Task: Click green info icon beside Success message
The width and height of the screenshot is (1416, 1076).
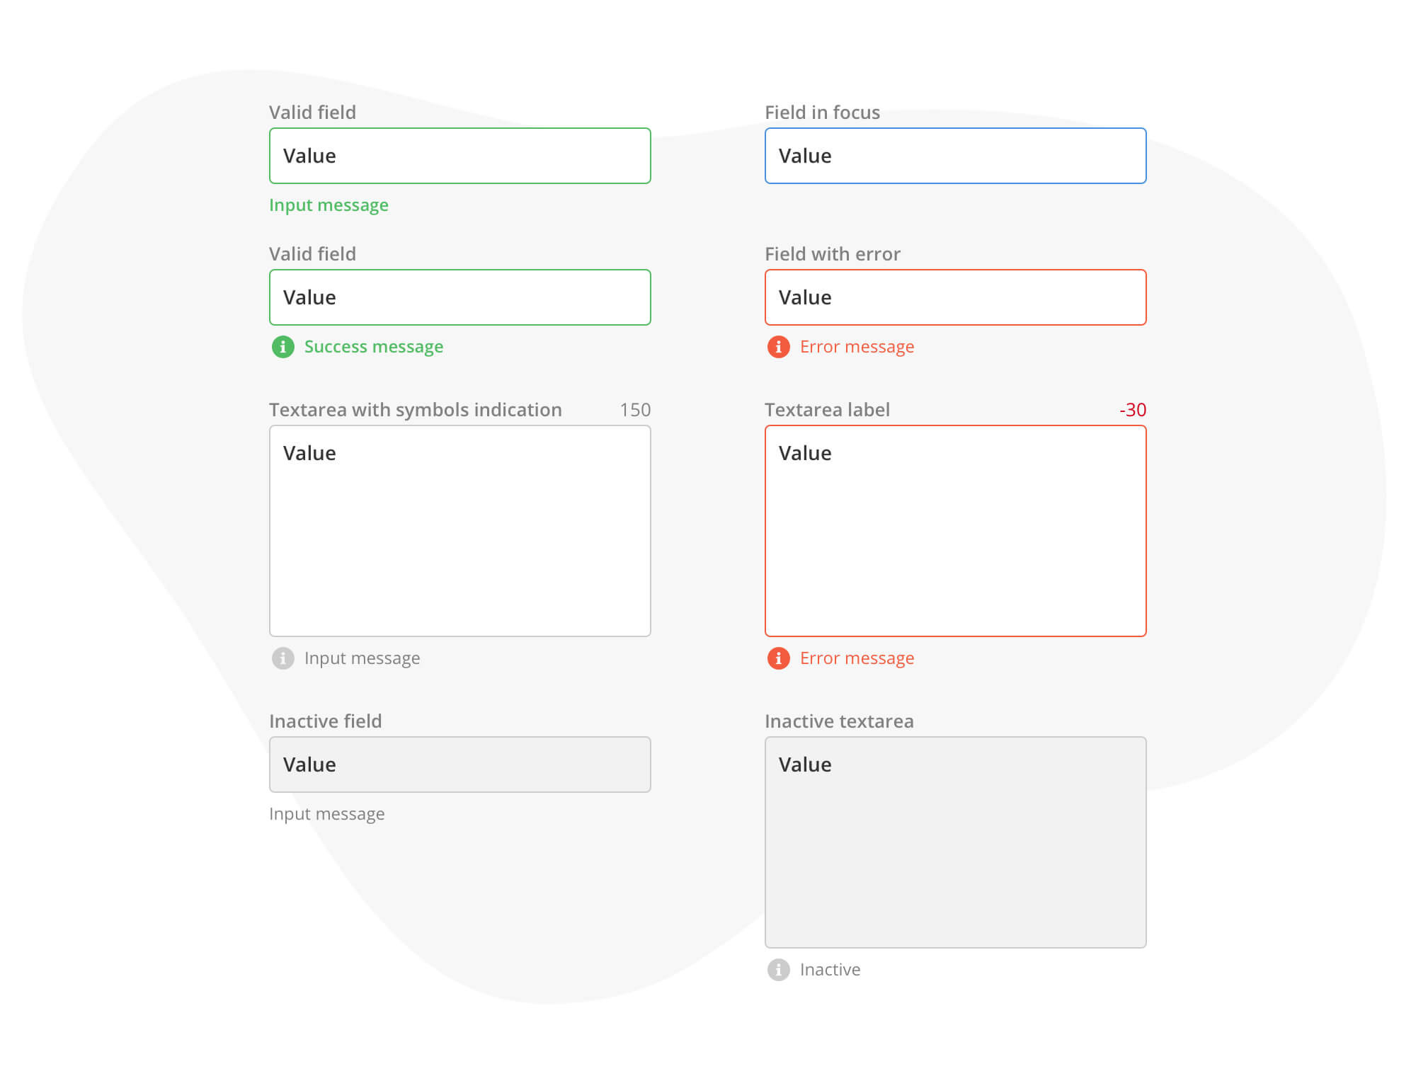Action: 282,347
